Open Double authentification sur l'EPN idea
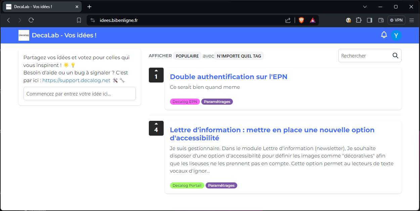 coord(228,77)
